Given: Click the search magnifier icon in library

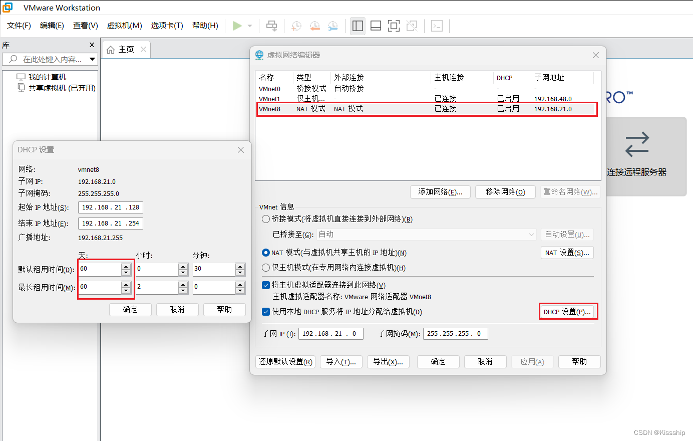Looking at the screenshot, I should click(x=14, y=59).
